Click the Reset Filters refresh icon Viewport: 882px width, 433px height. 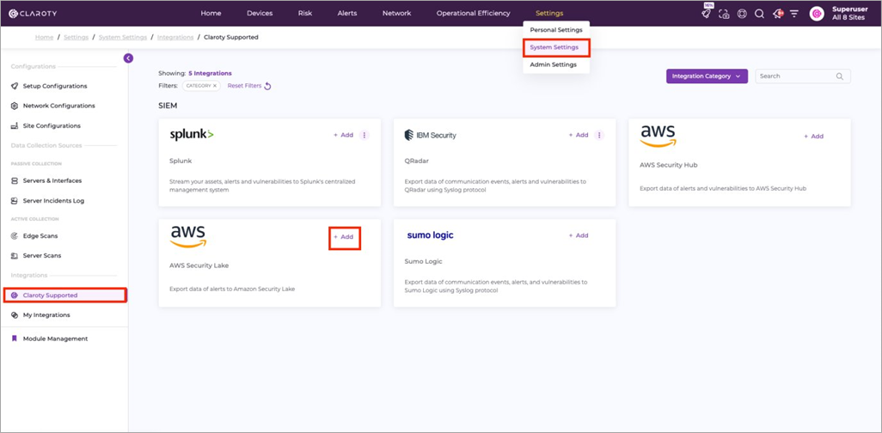267,86
